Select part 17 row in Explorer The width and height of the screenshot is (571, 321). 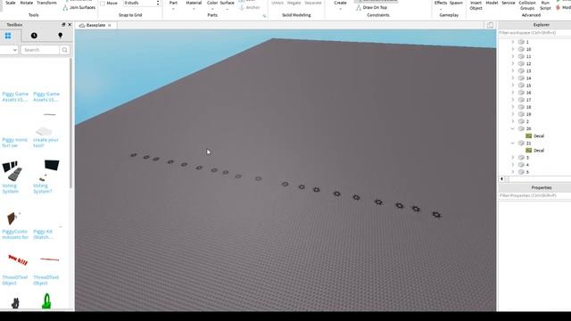(x=534, y=100)
